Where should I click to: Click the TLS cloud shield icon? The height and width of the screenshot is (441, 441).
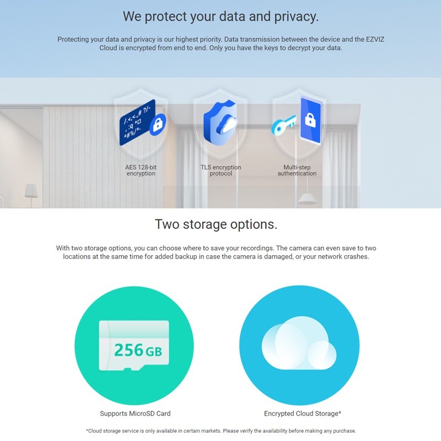pyautogui.click(x=220, y=124)
